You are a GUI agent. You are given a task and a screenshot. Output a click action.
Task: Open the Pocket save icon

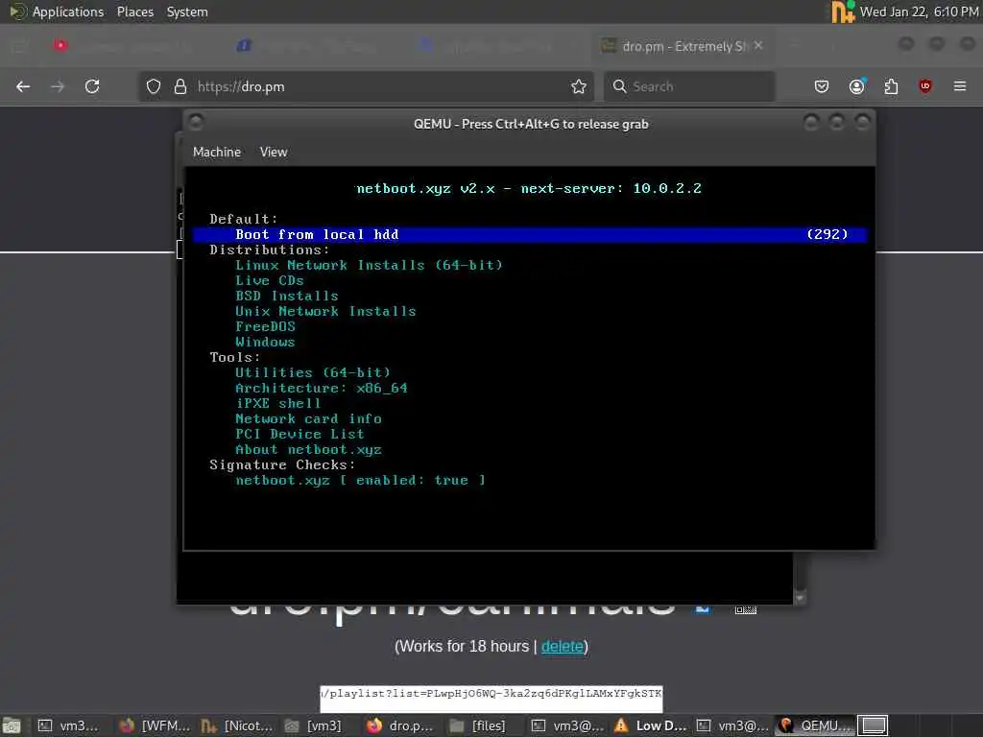822,86
